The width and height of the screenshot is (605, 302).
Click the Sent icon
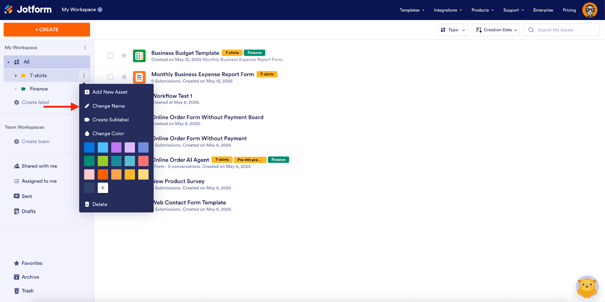[17, 196]
